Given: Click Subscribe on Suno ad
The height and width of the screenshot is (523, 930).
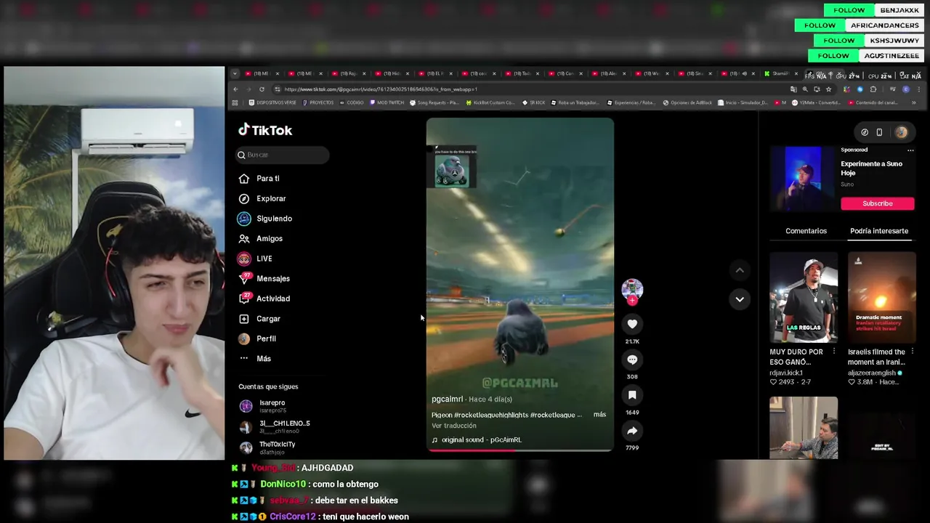Looking at the screenshot, I should 877,203.
